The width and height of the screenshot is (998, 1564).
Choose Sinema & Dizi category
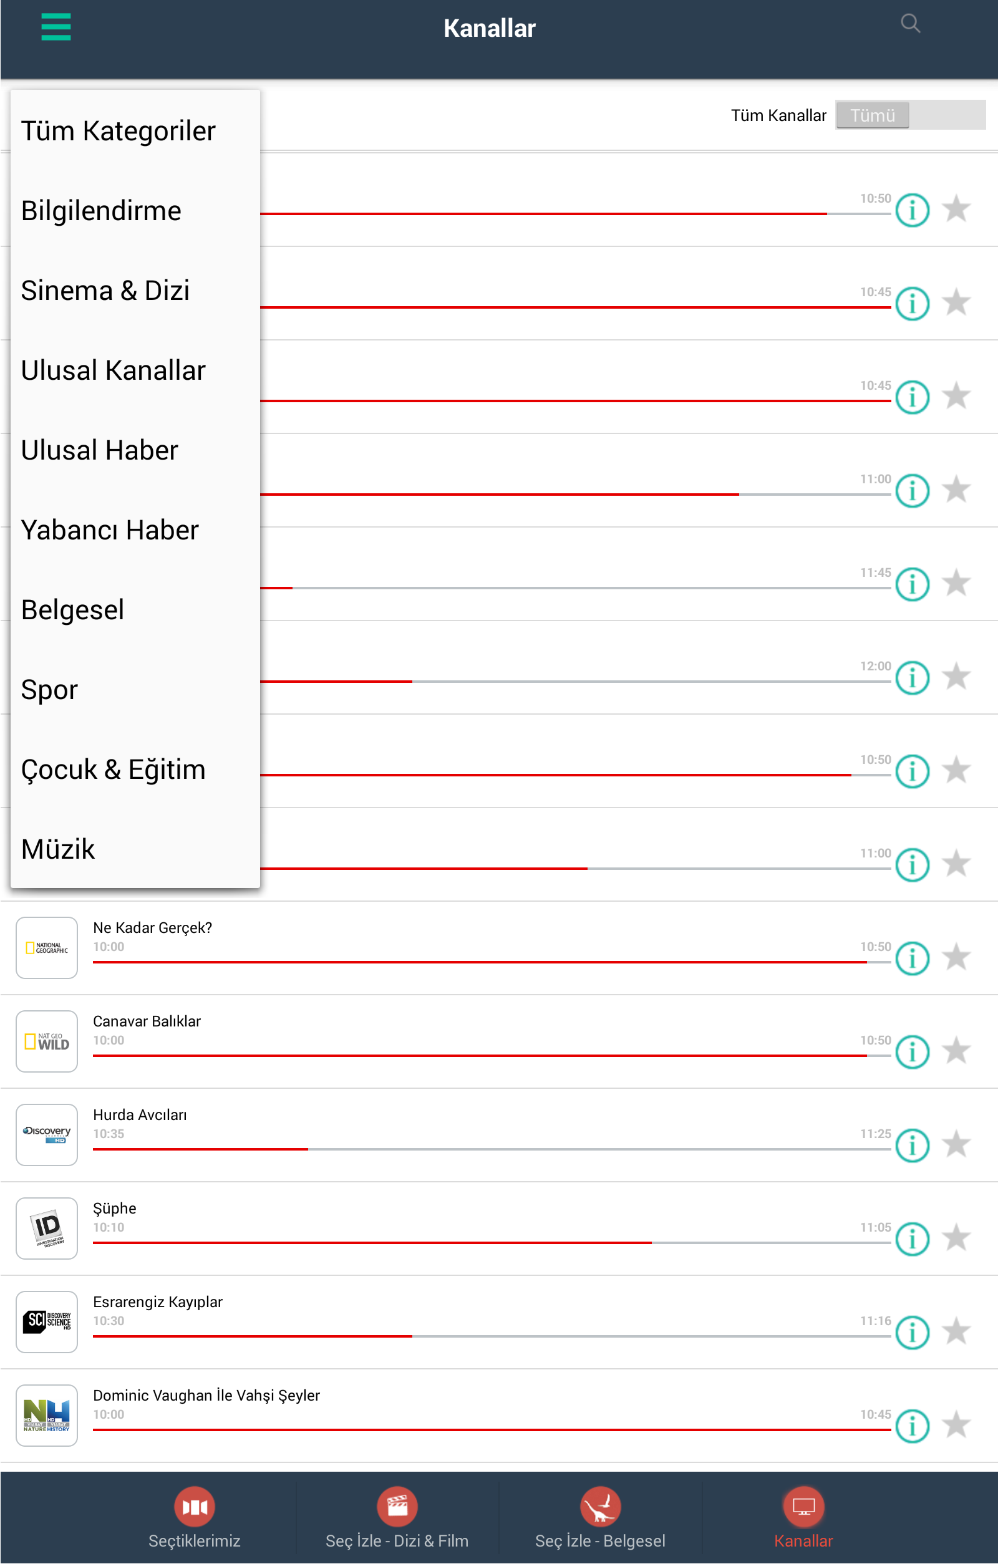[x=105, y=291]
